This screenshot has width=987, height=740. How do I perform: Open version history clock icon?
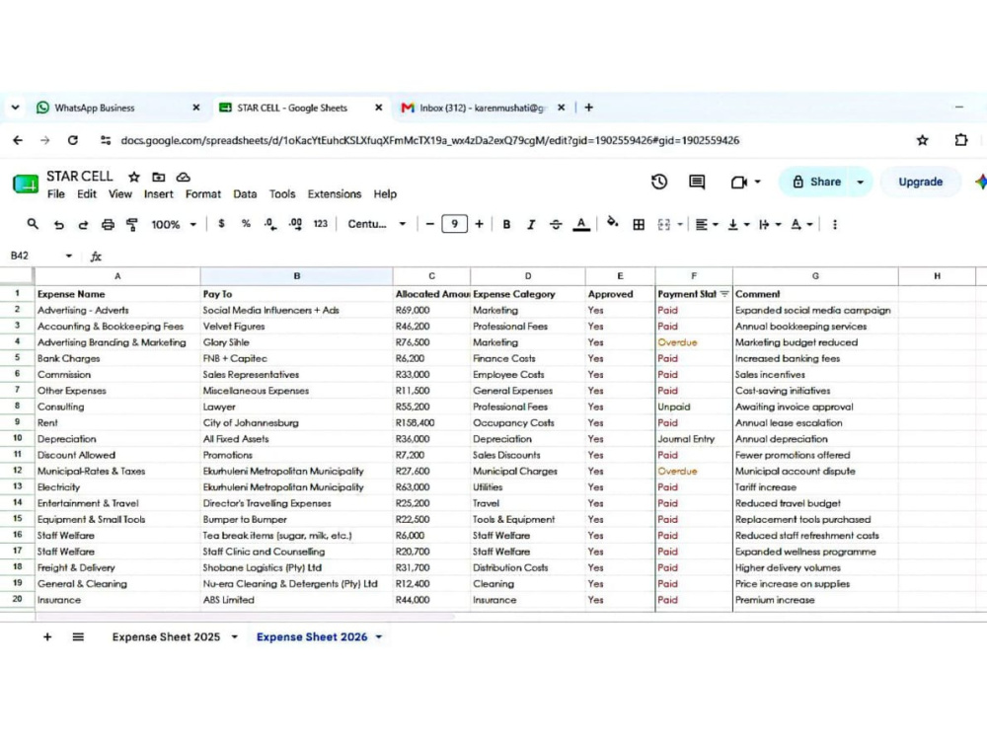[x=659, y=182]
